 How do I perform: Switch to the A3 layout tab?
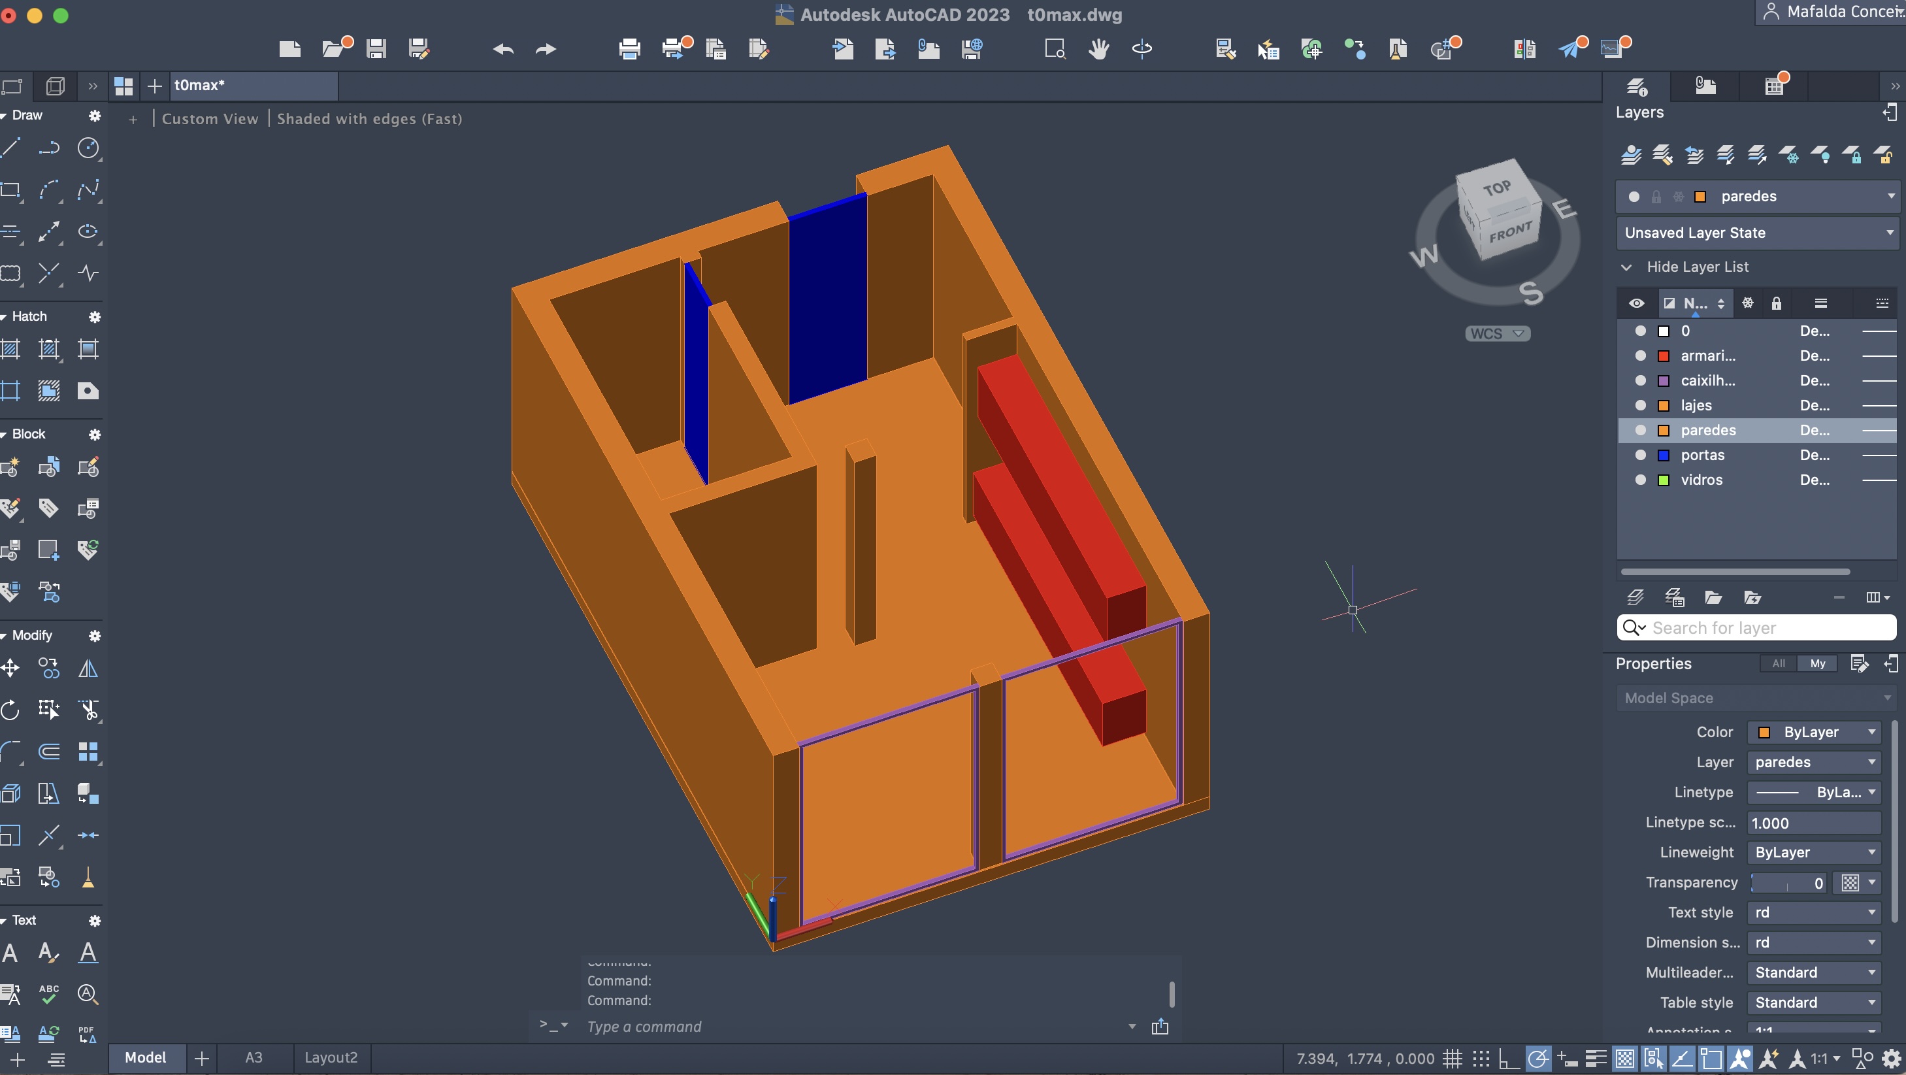coord(253,1058)
